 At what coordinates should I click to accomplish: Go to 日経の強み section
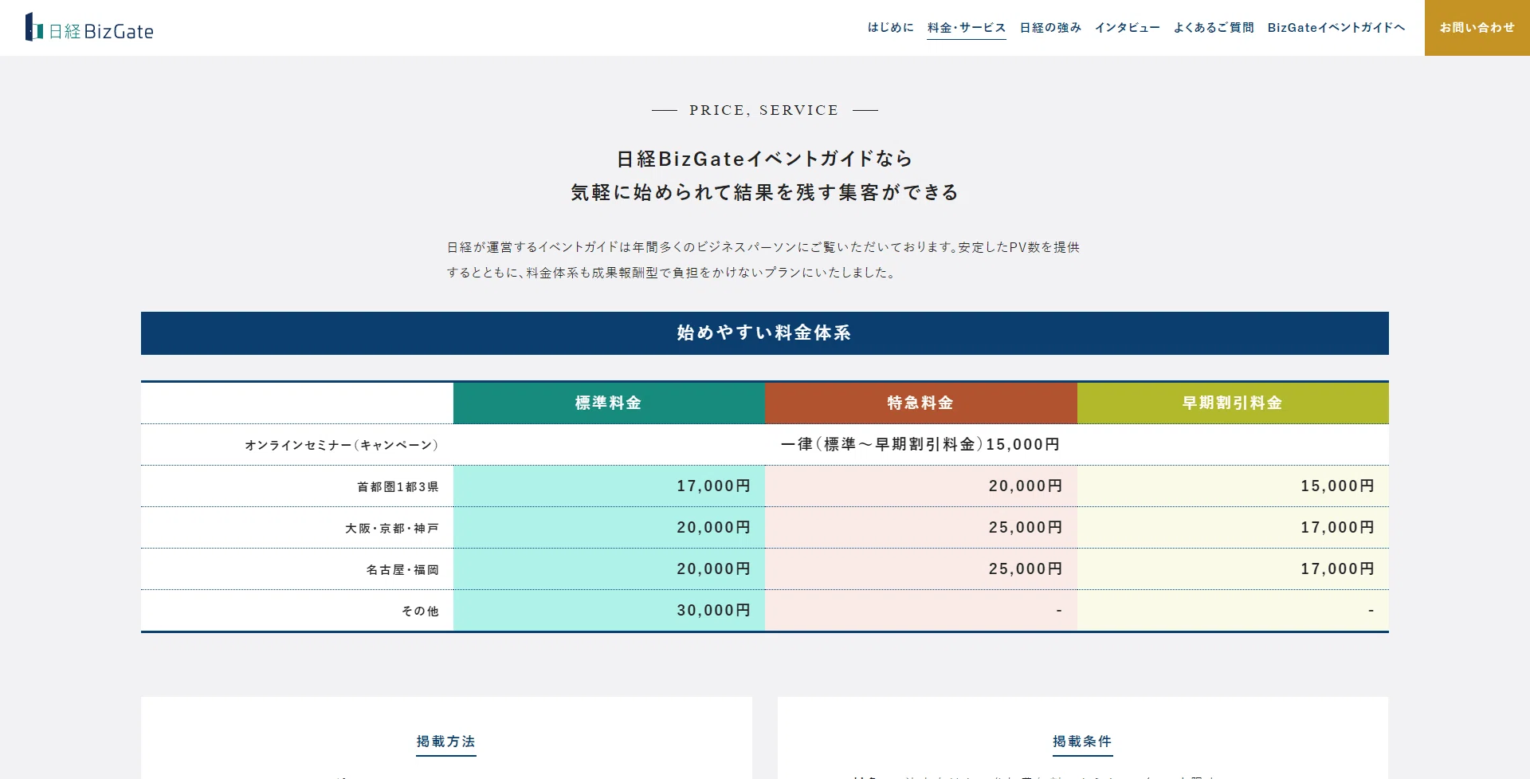coord(1050,28)
